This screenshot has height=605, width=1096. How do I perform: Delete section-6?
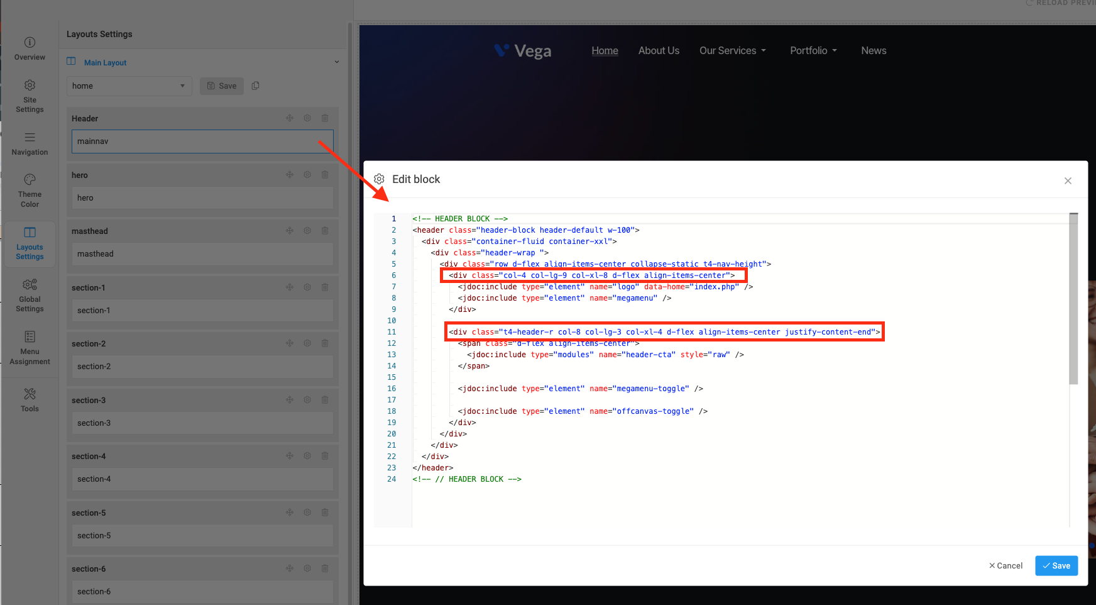click(x=325, y=569)
